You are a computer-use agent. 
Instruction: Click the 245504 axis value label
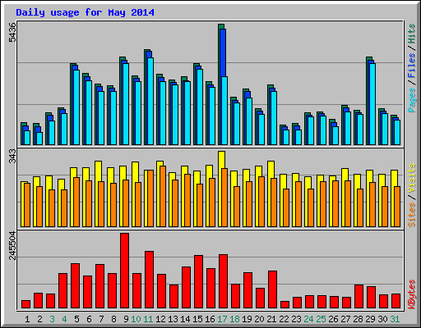click(12, 245)
